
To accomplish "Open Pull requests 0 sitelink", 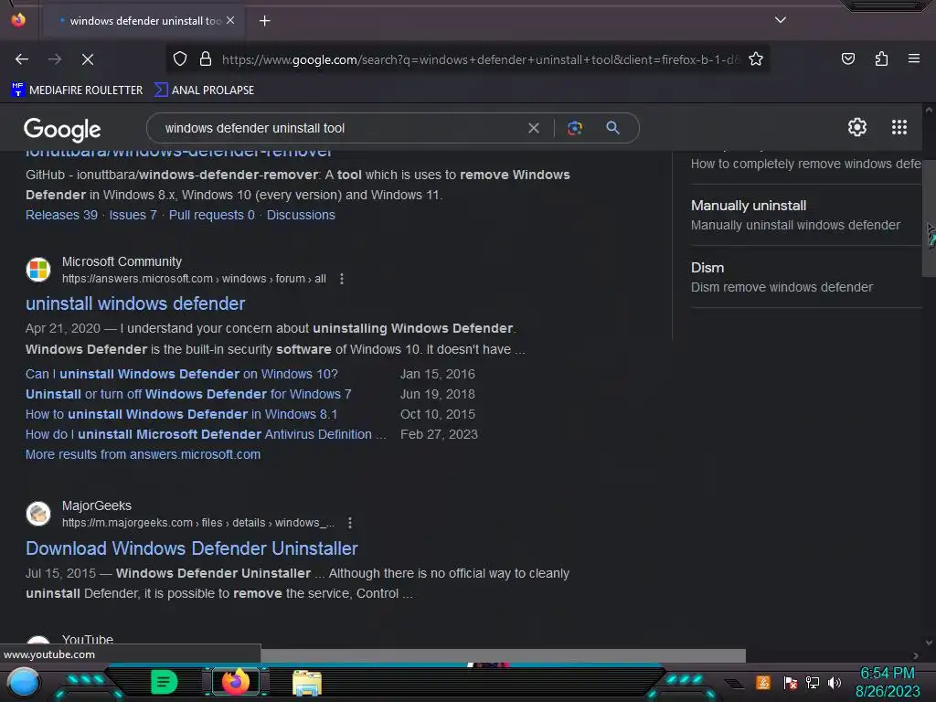I will [x=211, y=215].
